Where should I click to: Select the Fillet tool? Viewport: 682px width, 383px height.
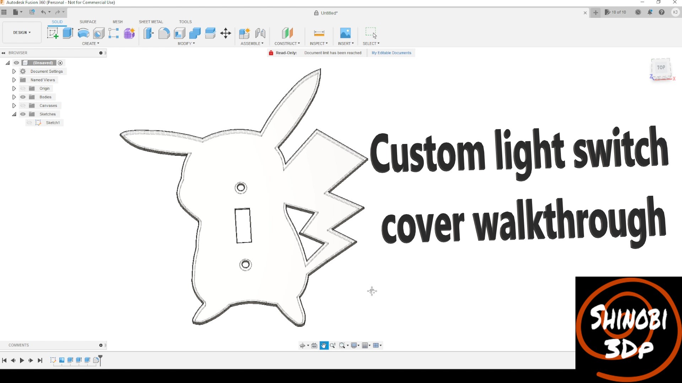[x=164, y=33]
